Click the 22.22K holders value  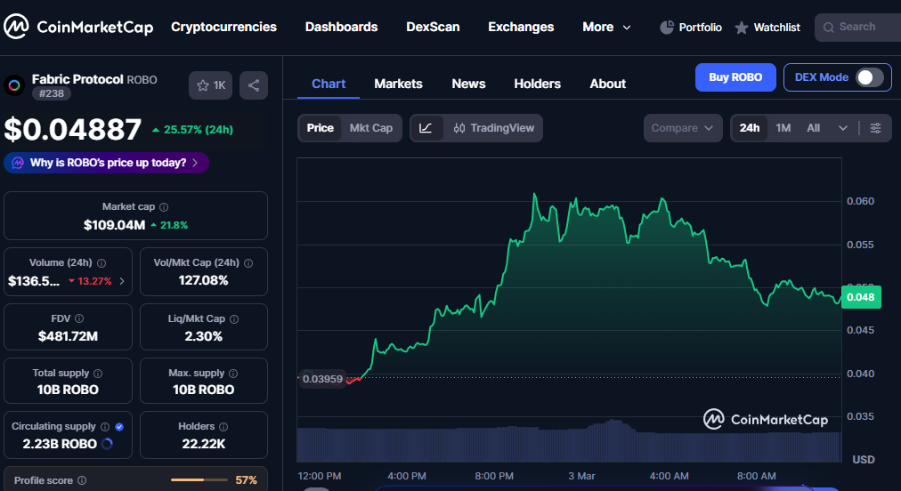tap(203, 444)
